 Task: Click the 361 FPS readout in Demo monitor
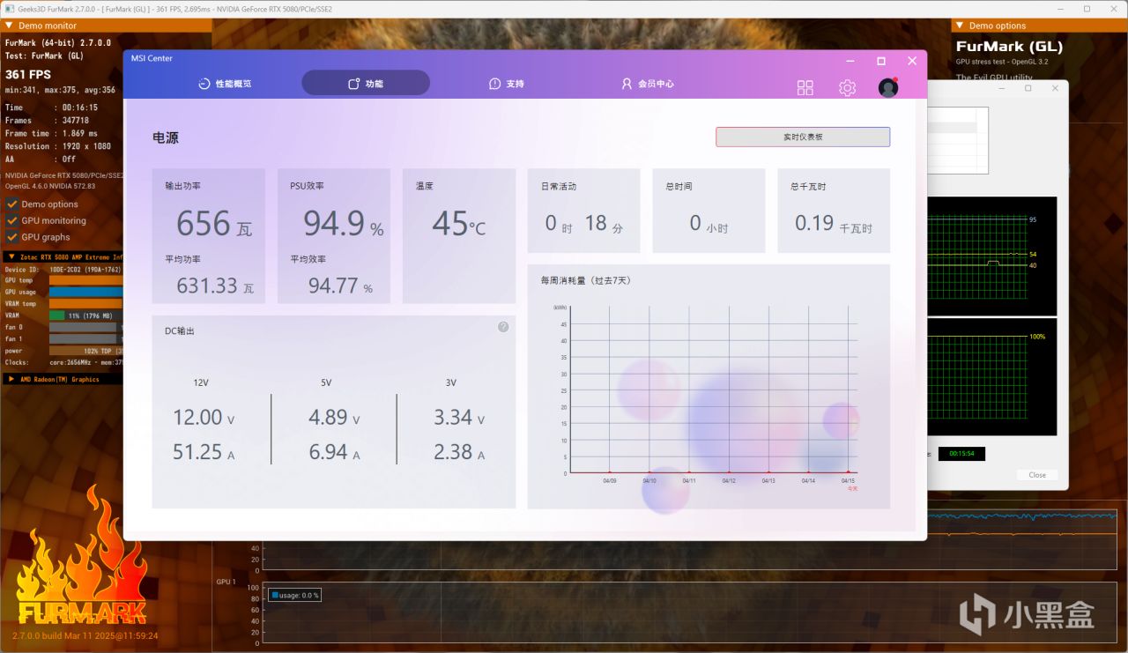(28, 75)
